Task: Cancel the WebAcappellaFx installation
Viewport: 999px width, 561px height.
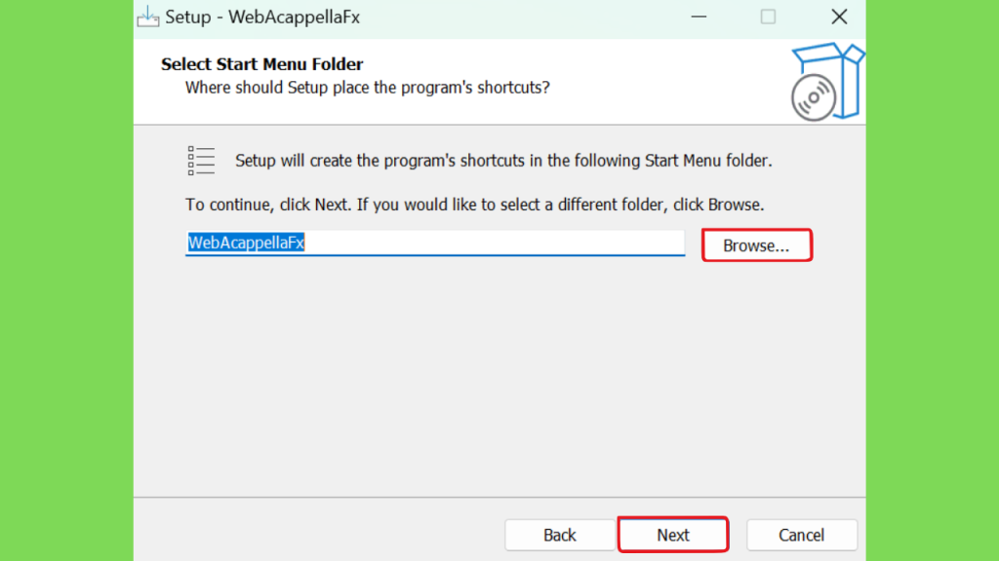Action: pyautogui.click(x=802, y=535)
